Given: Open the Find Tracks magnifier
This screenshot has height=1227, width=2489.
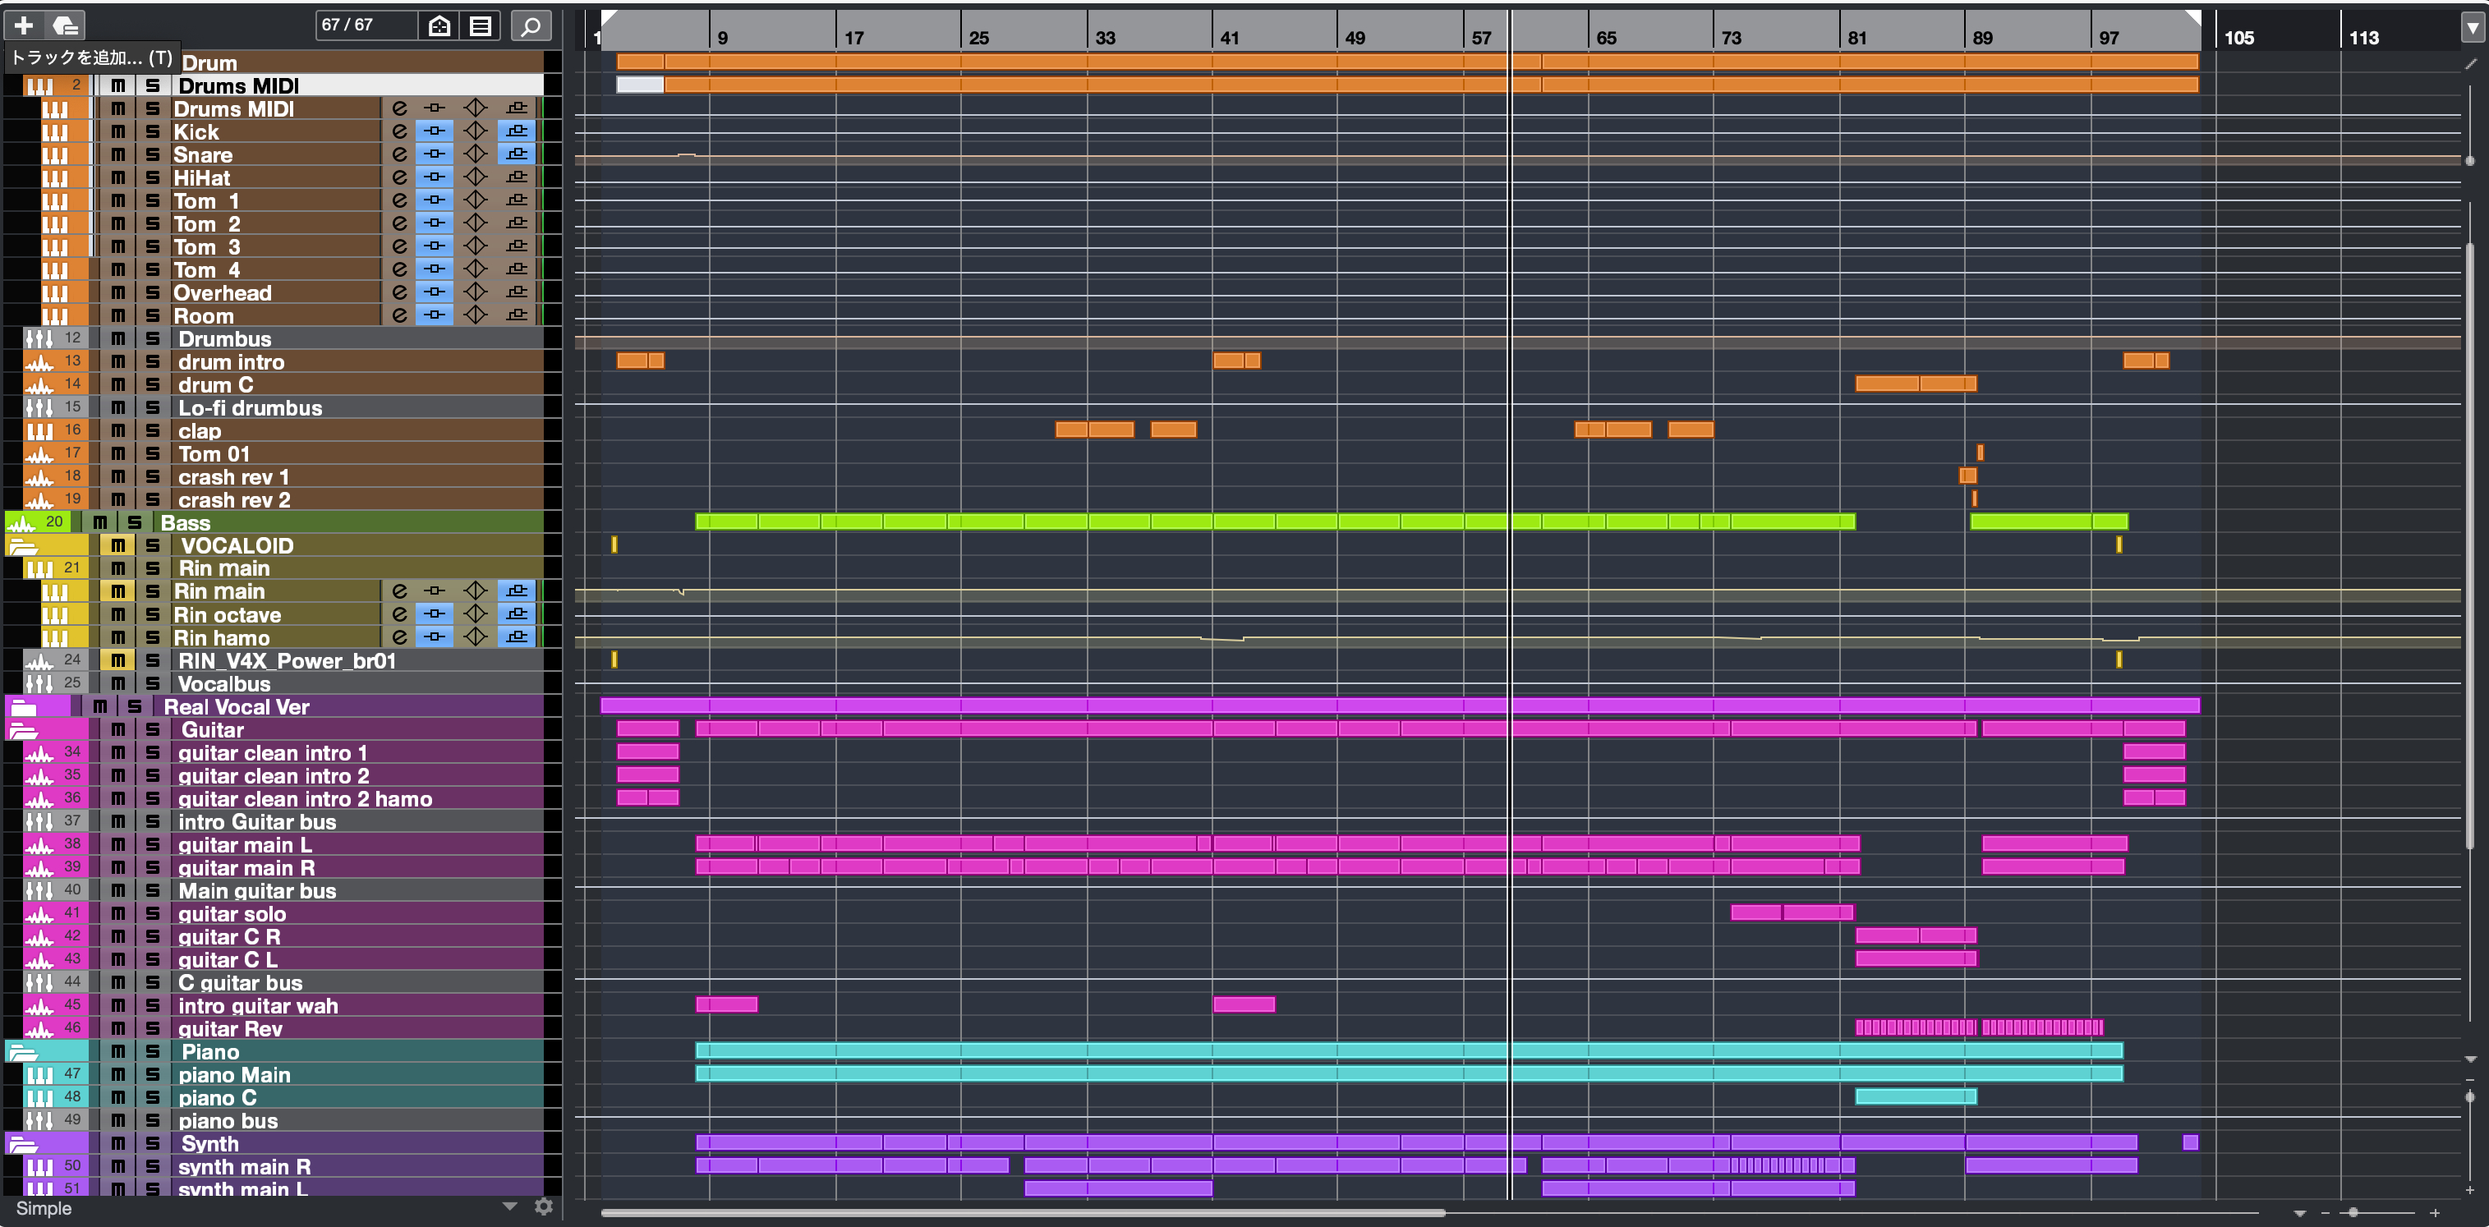Looking at the screenshot, I should pyautogui.click(x=531, y=26).
